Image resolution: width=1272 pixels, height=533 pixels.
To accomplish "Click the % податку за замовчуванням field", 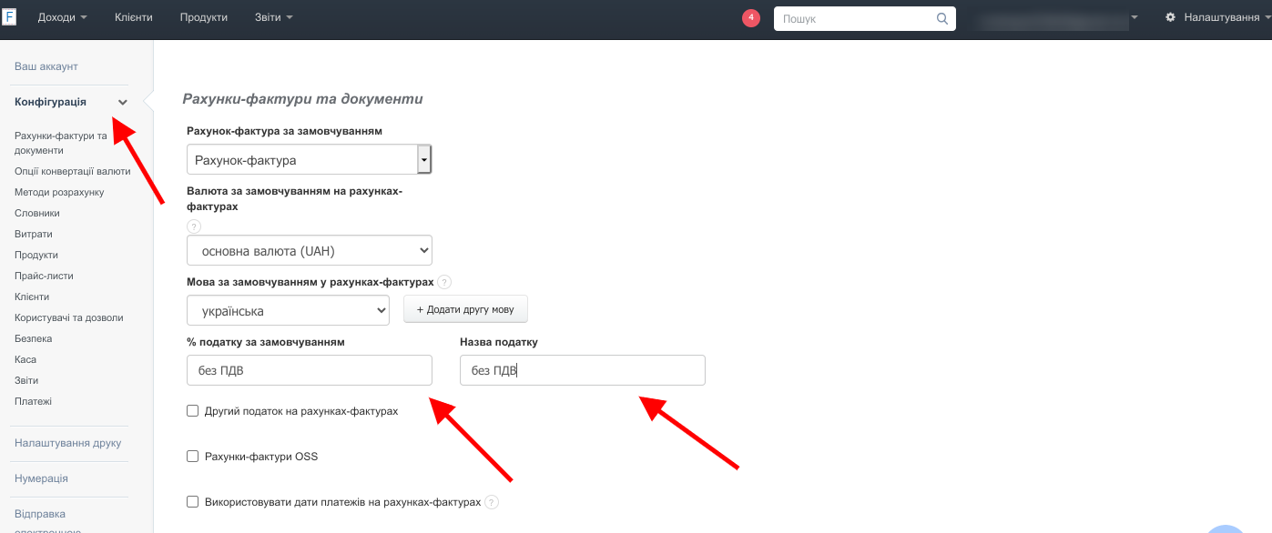I will pyautogui.click(x=310, y=370).
